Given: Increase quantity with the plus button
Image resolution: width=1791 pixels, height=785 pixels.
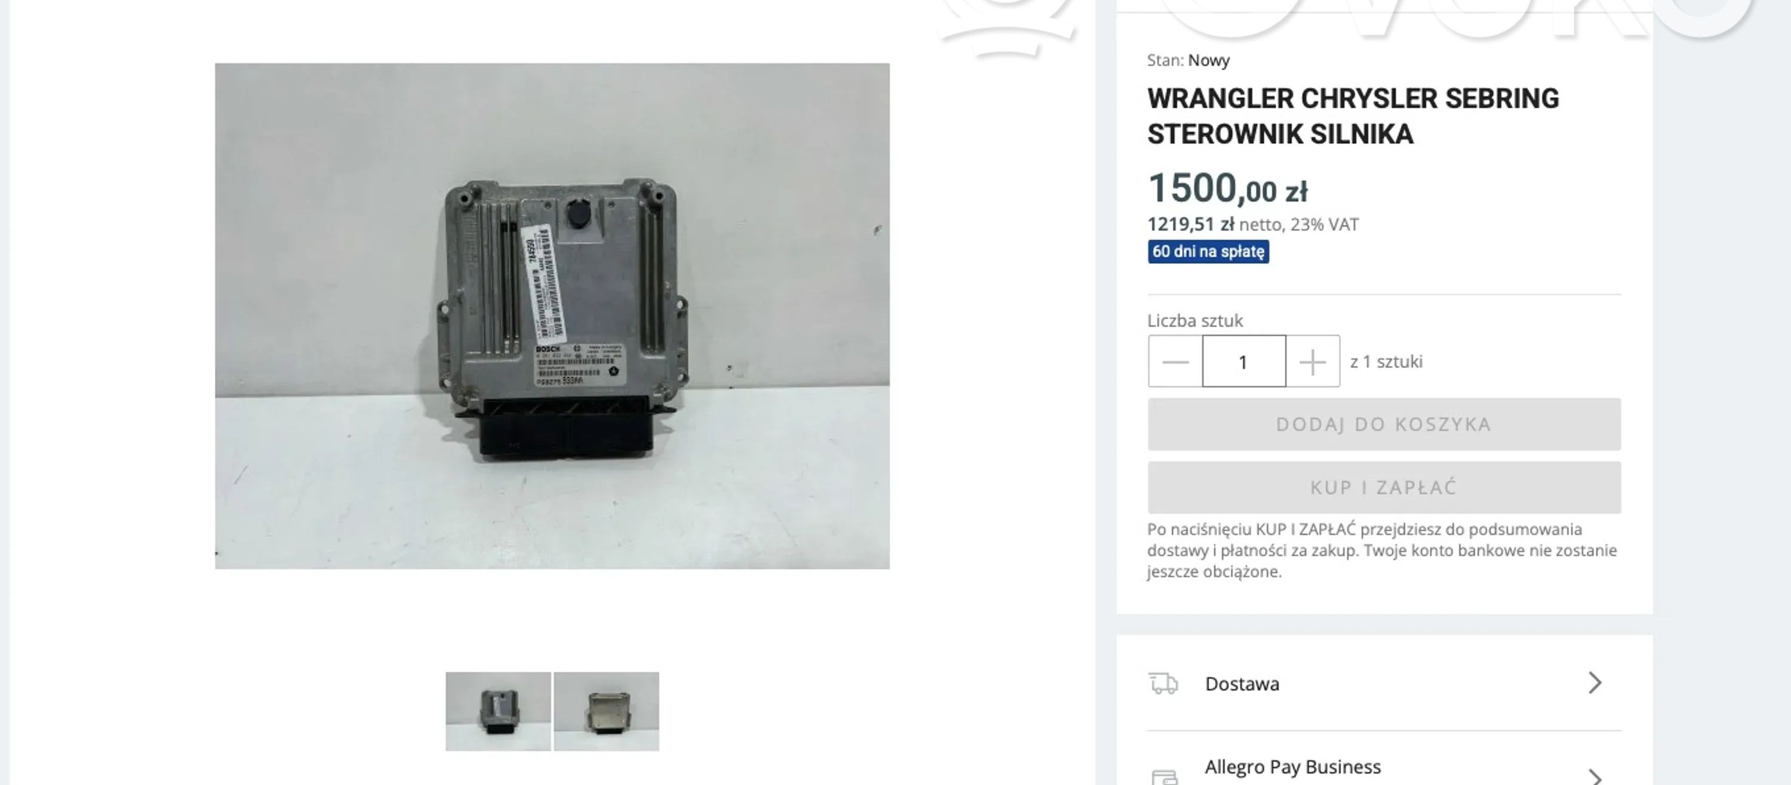Looking at the screenshot, I should (x=1313, y=362).
